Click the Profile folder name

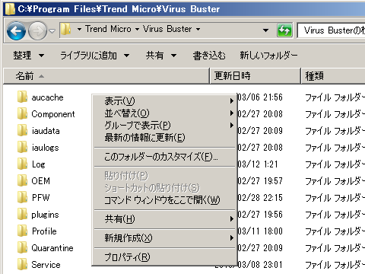point(44,231)
